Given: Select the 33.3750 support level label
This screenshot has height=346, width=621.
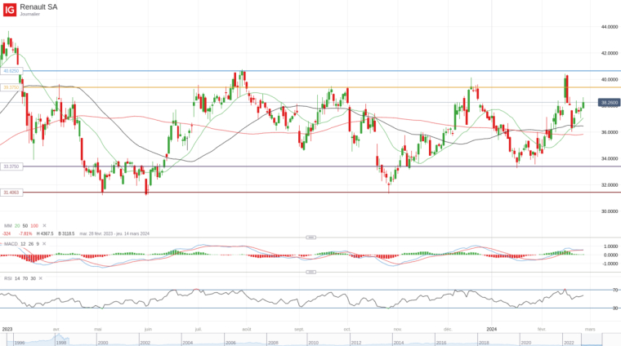Looking at the screenshot, I should pyautogui.click(x=11, y=166).
